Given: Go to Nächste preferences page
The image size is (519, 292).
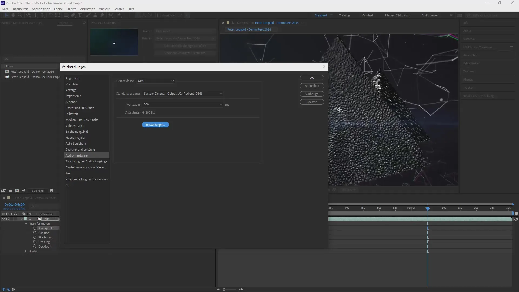Looking at the screenshot, I should point(312,102).
